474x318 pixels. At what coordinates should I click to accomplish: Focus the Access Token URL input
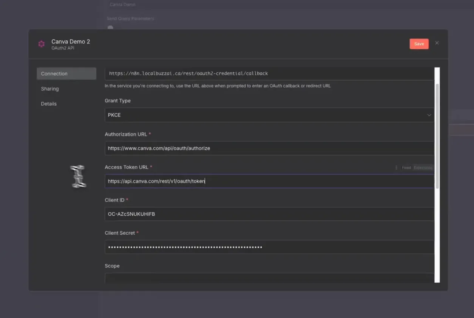click(269, 181)
